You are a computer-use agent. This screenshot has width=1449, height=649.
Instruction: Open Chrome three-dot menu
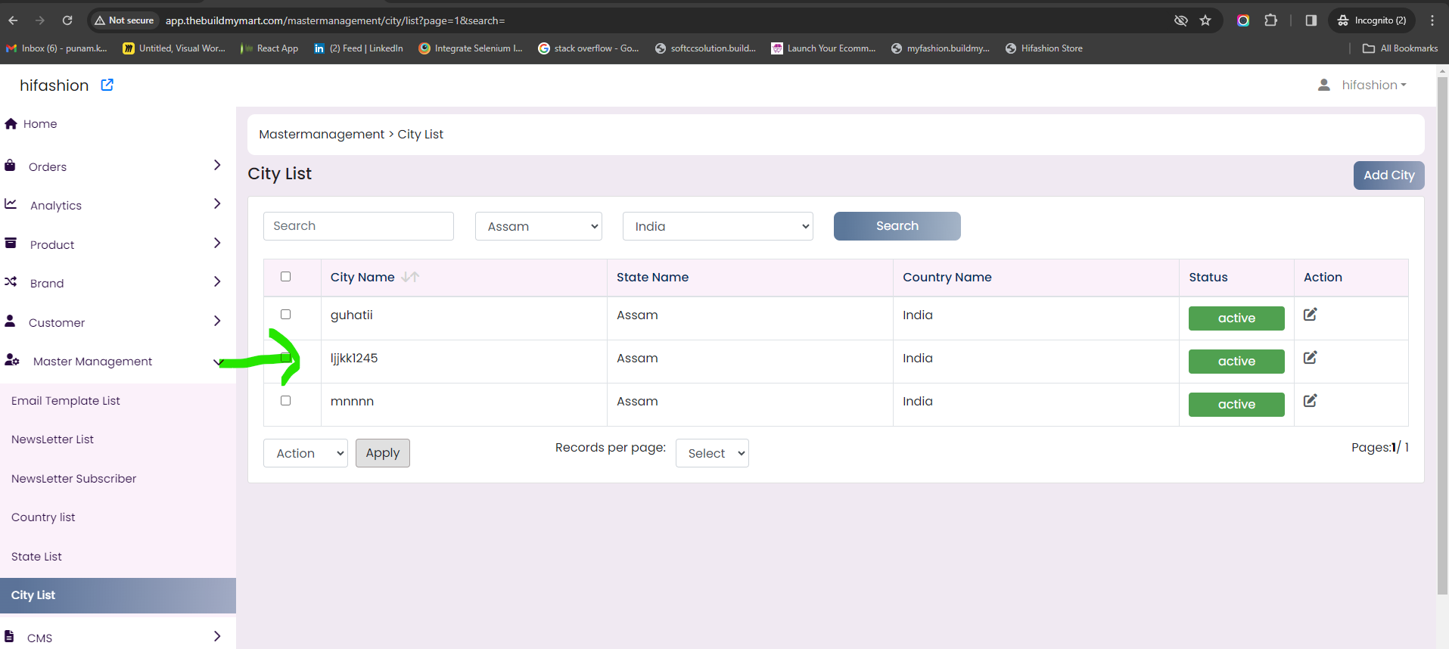[x=1432, y=20]
